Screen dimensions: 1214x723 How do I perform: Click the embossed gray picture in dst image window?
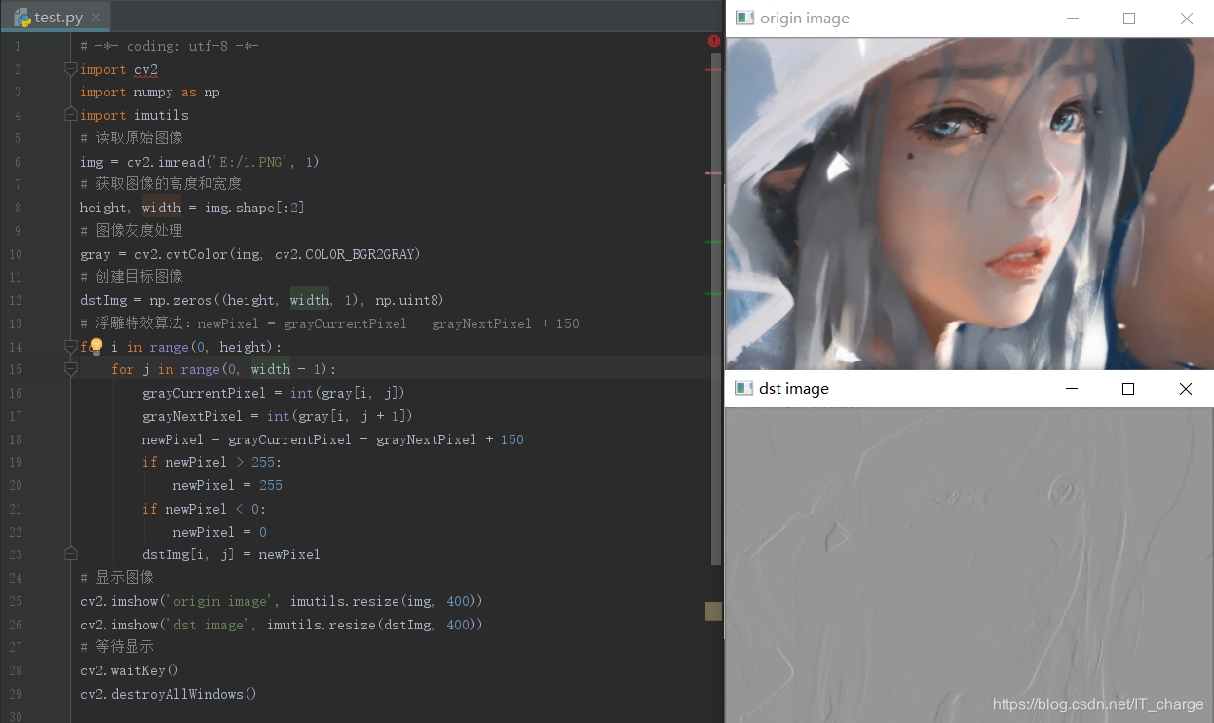pos(969,565)
